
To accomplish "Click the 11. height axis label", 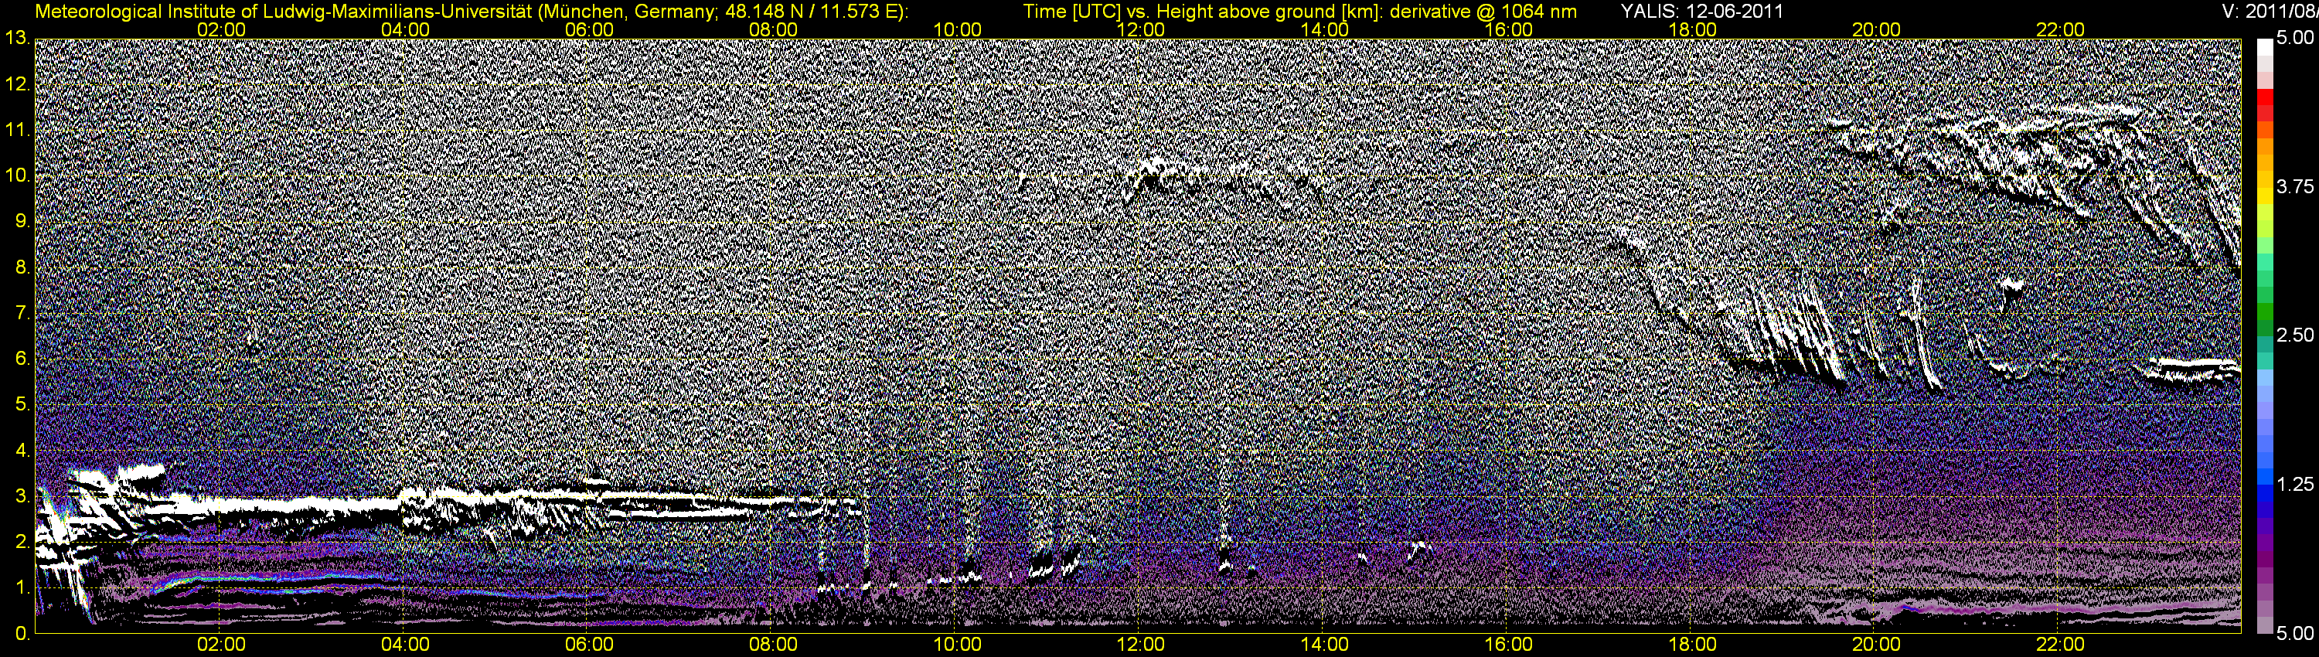I will coord(18,131).
